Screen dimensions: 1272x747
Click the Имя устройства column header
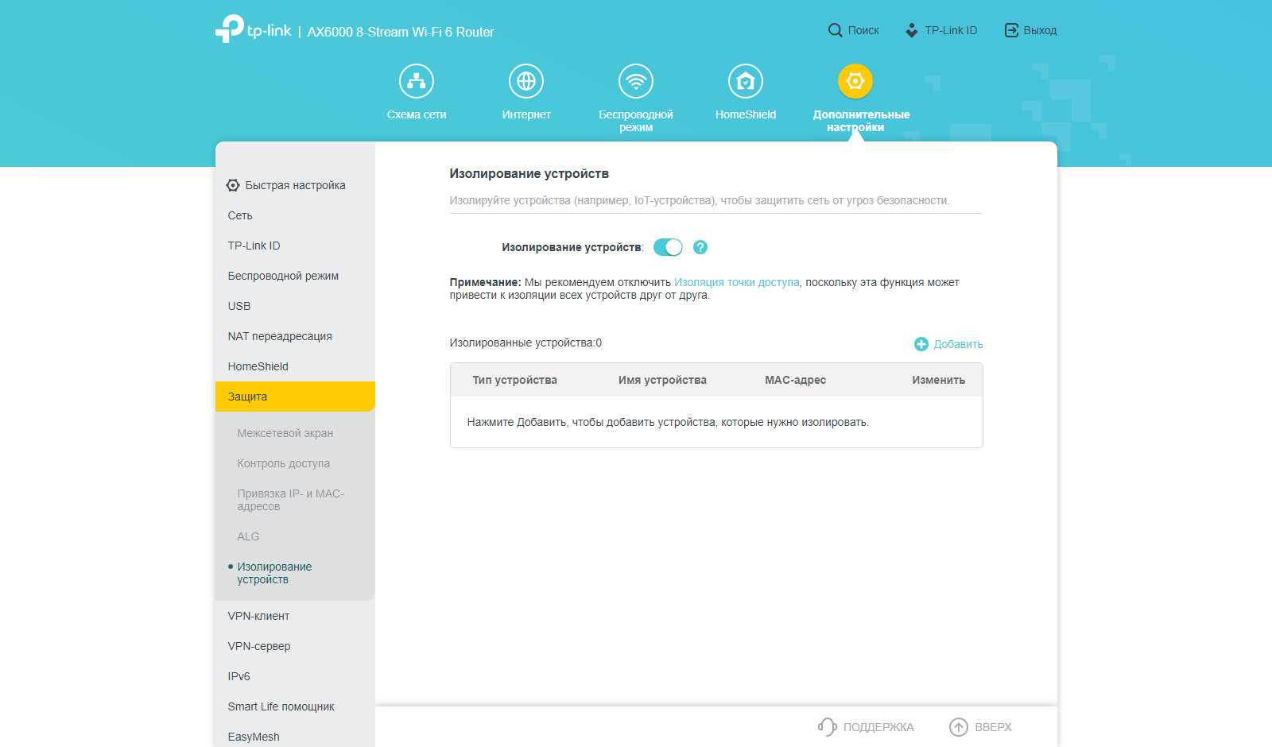662,380
